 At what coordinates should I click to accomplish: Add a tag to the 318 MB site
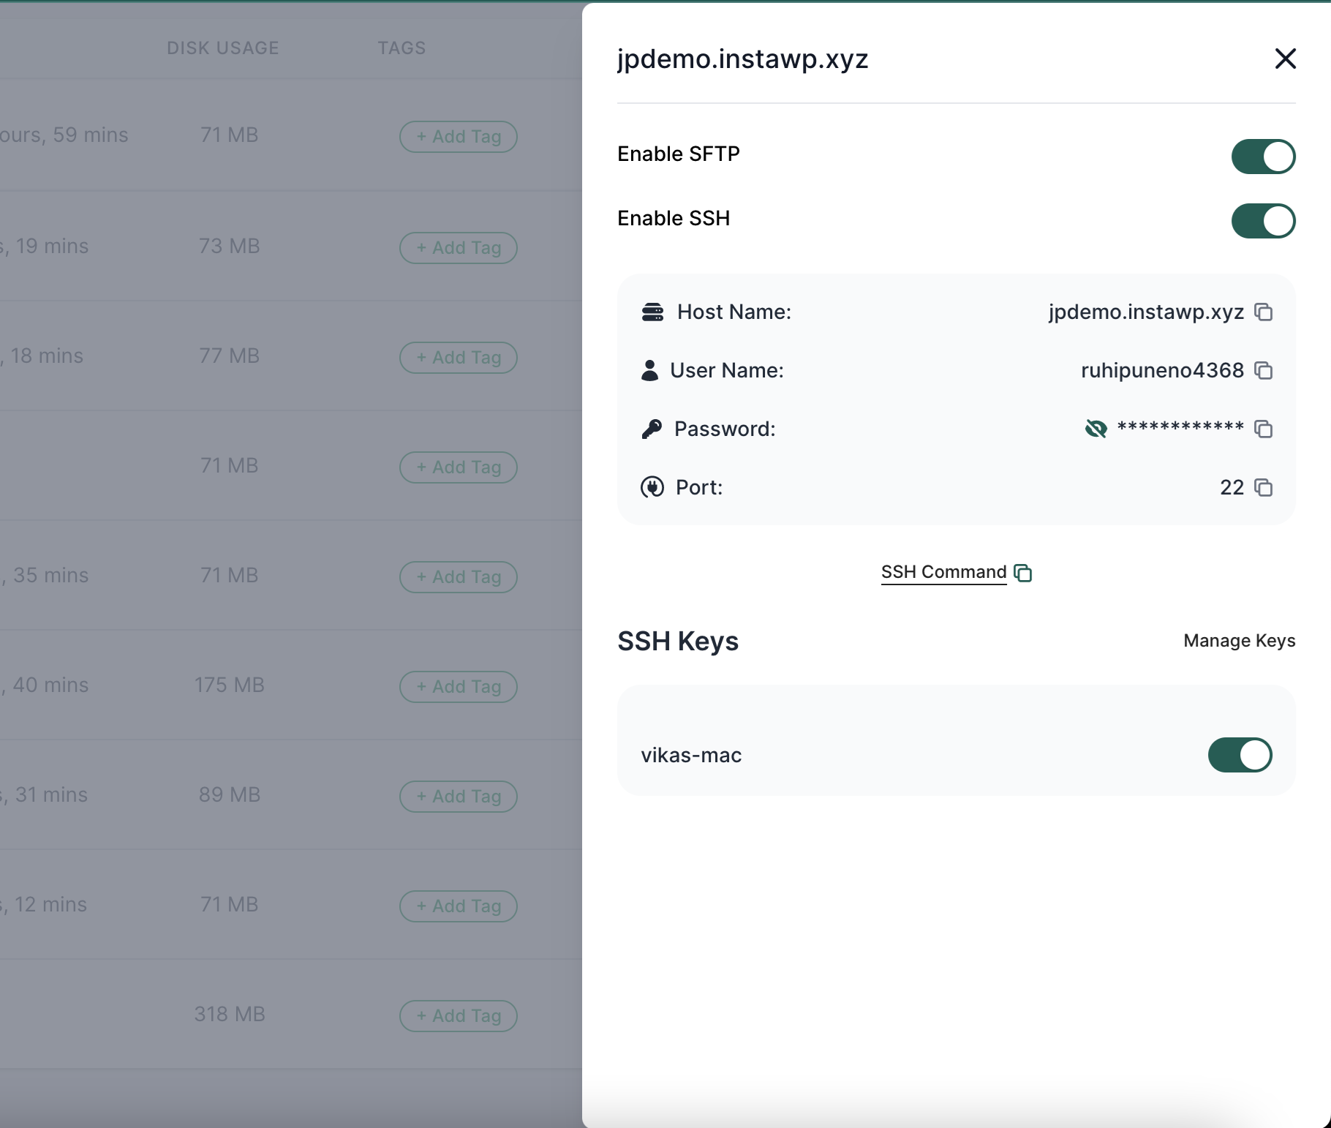coord(459,1016)
